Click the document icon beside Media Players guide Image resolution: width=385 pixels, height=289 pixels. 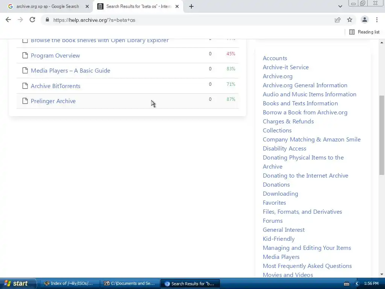25,70
